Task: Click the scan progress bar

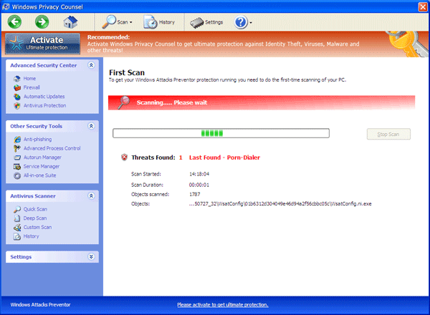Action: (221, 133)
